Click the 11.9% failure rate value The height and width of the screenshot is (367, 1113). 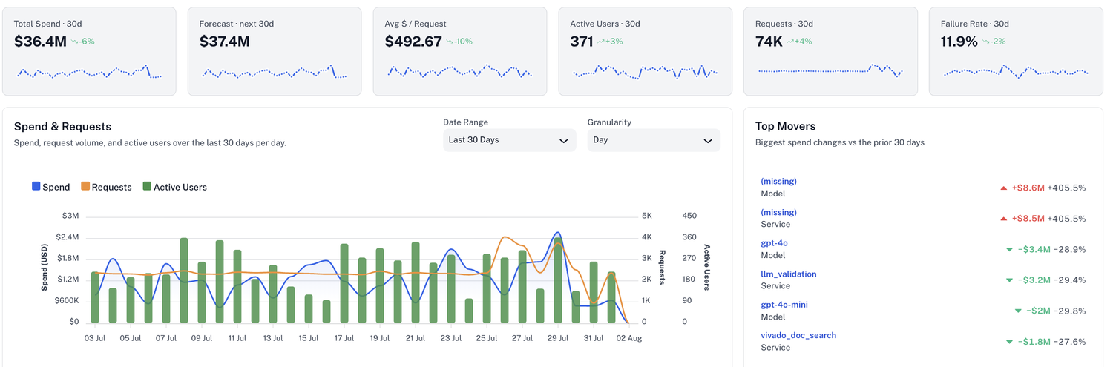coord(959,42)
